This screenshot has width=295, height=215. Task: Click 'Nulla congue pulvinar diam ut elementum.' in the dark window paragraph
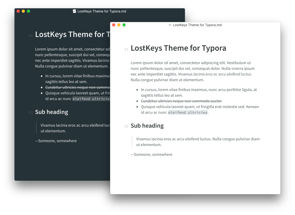(72, 66)
